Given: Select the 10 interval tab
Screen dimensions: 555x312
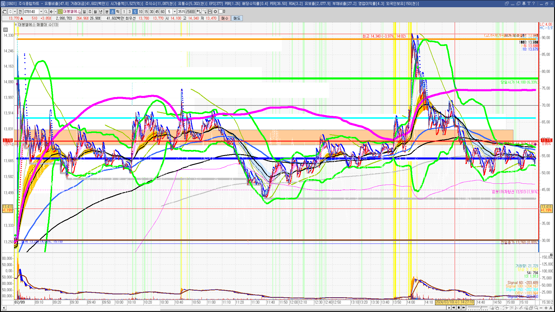Looking at the screenshot, I should (x=140, y=12).
